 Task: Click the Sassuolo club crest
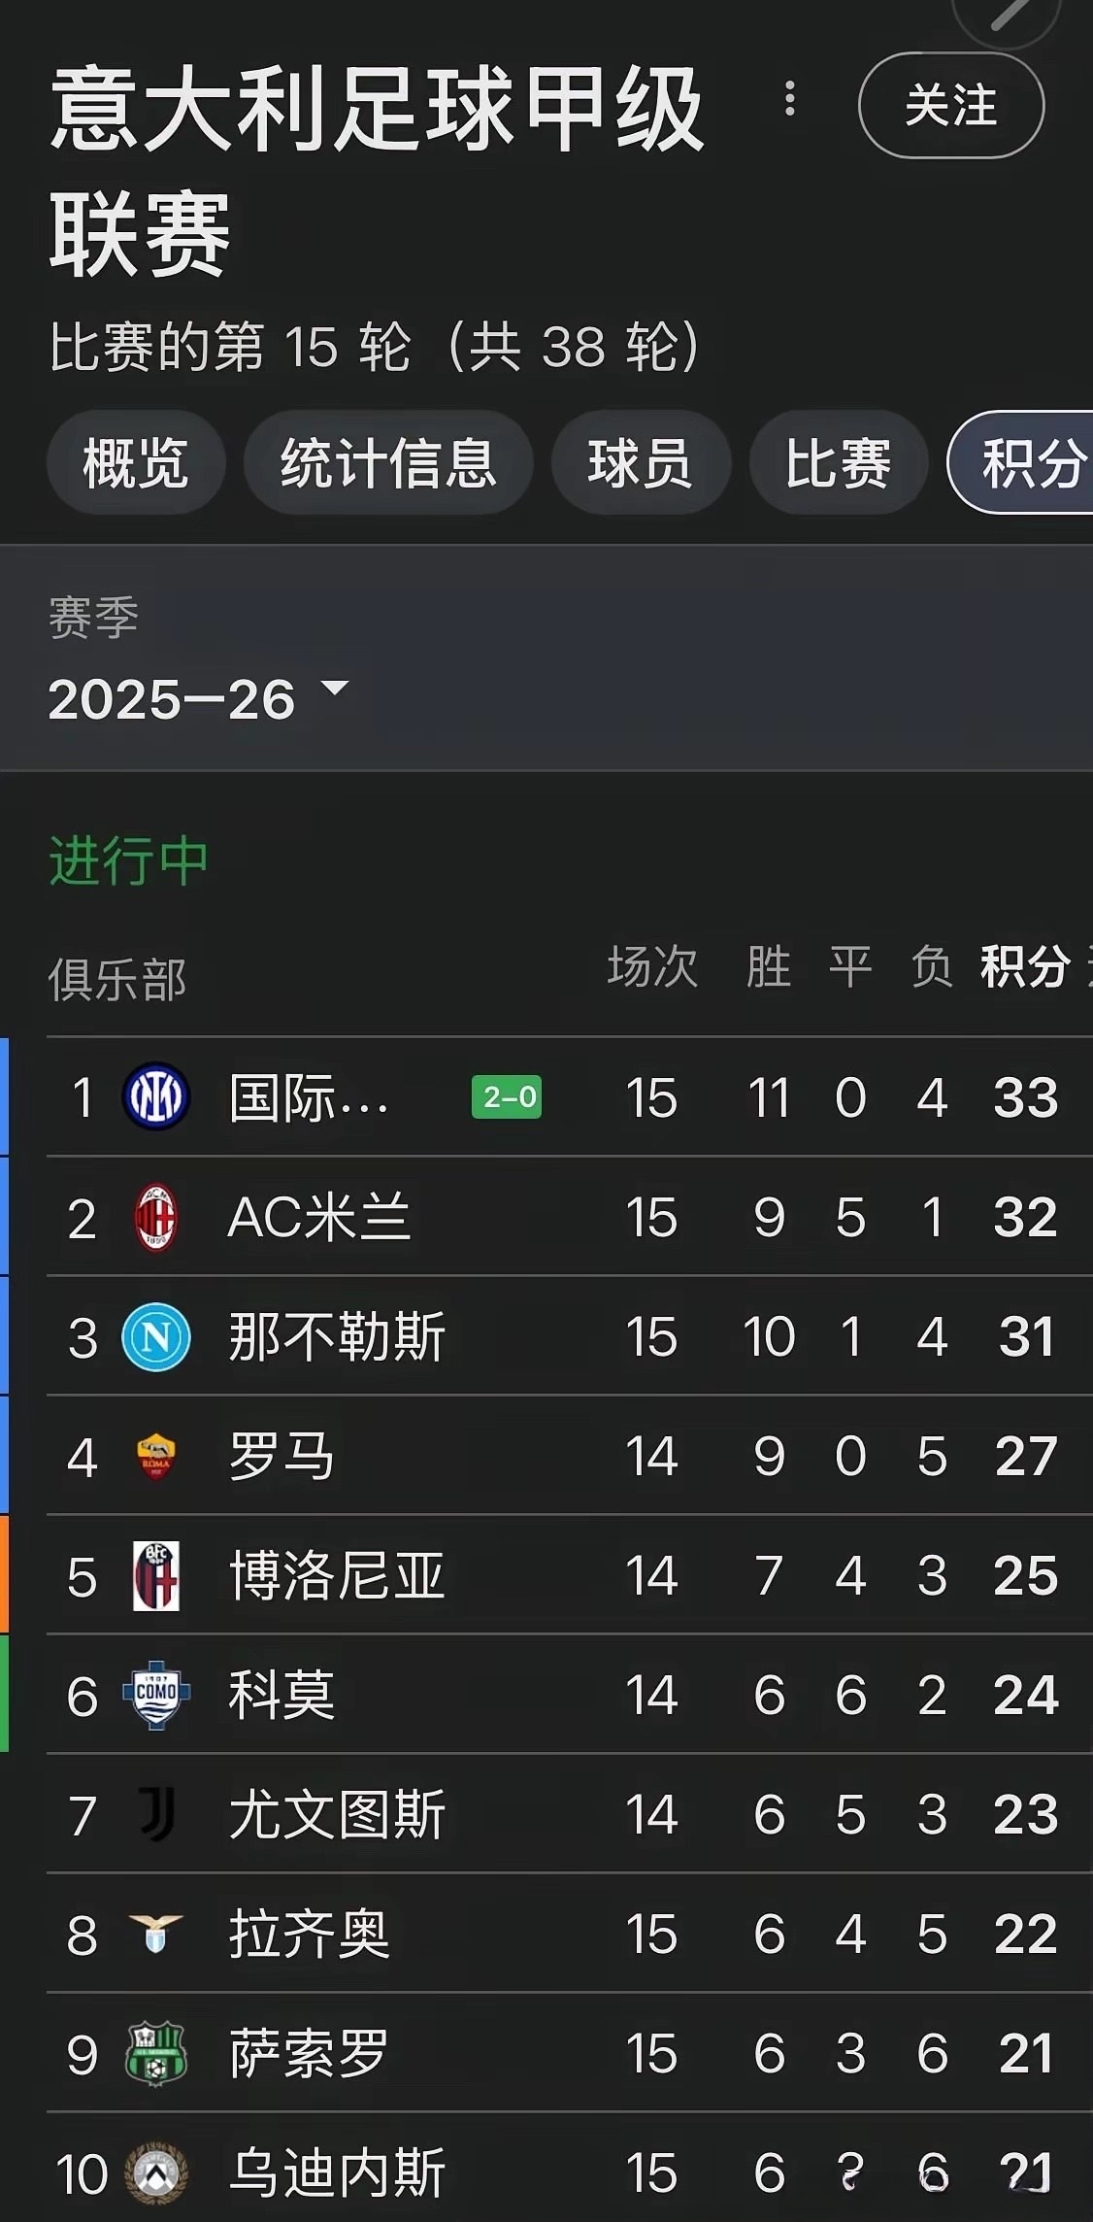pyautogui.click(x=155, y=2053)
